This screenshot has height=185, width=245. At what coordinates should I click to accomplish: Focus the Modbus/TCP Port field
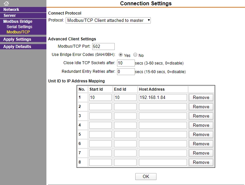click(103, 46)
